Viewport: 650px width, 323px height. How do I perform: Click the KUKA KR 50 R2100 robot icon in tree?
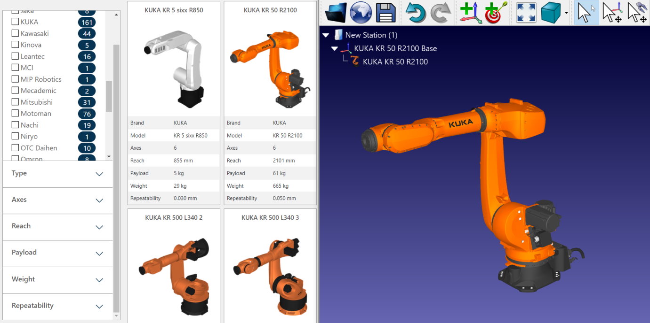(355, 62)
